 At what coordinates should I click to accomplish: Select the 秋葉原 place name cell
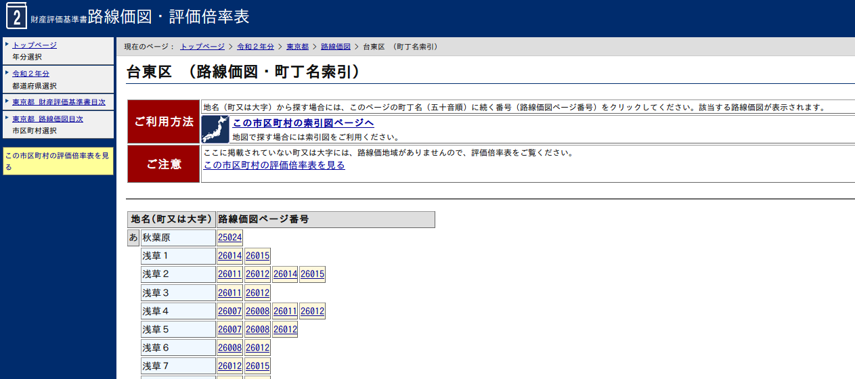tap(178, 238)
